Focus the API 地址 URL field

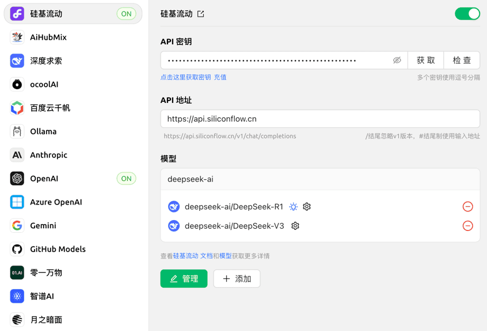pos(320,119)
